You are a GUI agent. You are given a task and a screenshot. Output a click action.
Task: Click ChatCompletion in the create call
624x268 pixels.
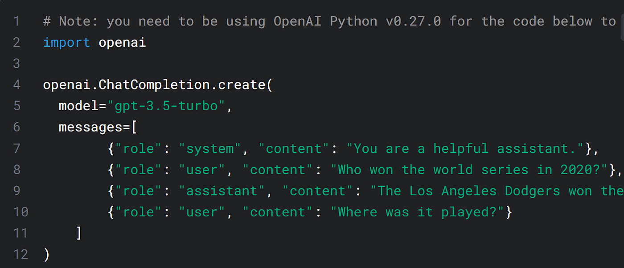[154, 85]
